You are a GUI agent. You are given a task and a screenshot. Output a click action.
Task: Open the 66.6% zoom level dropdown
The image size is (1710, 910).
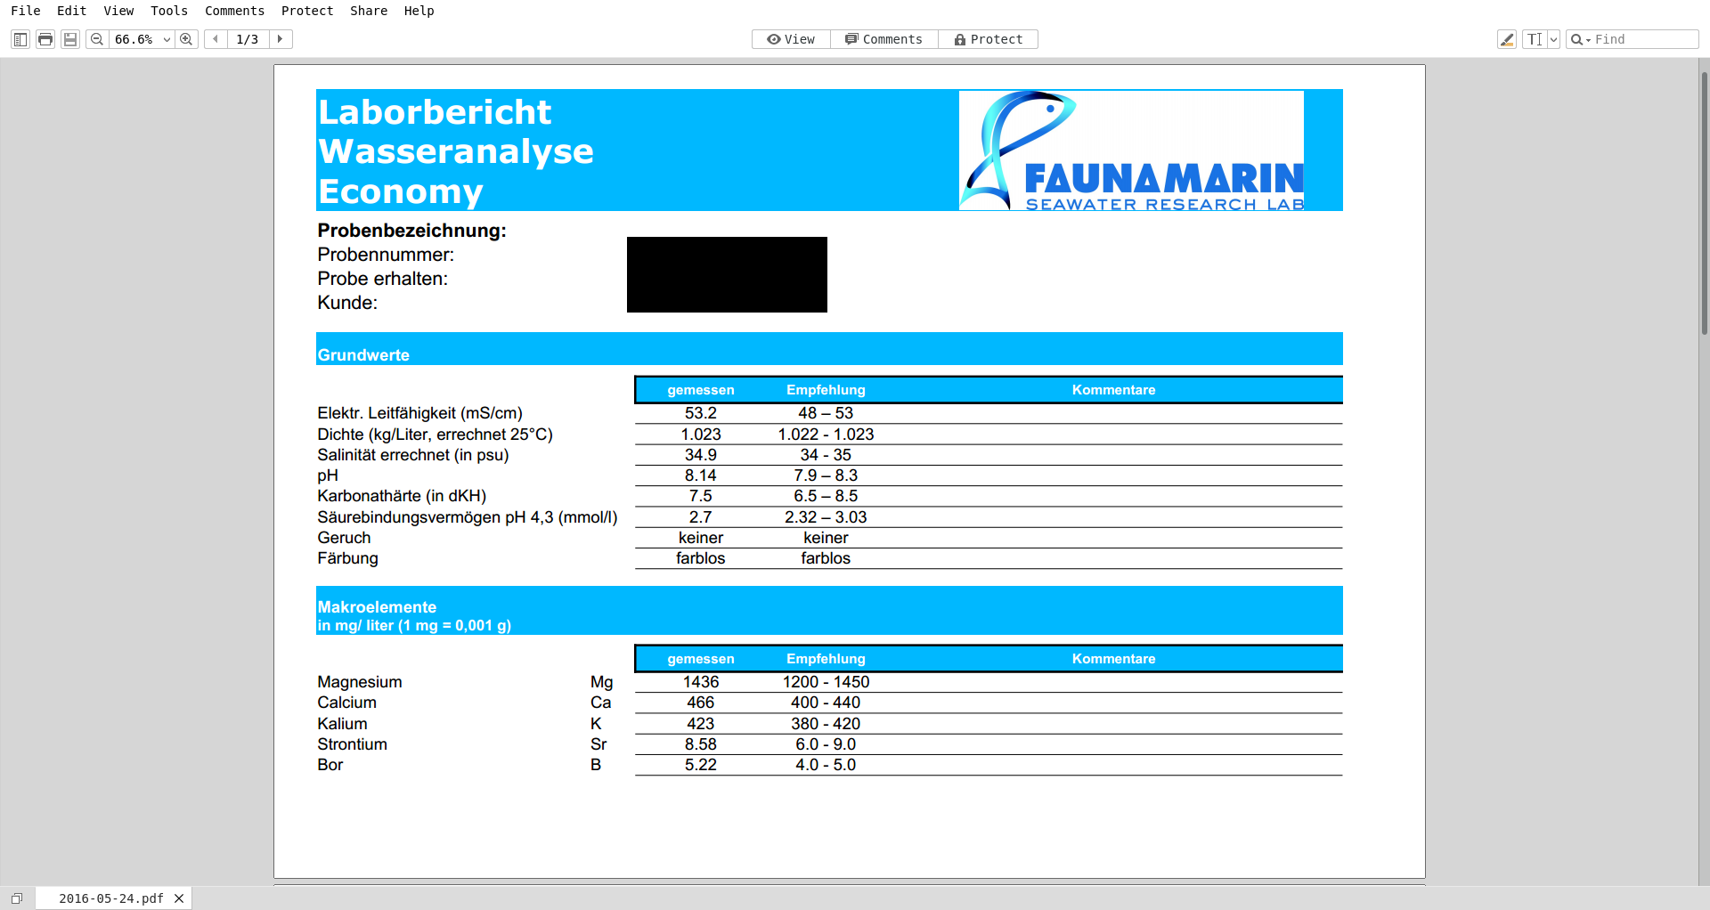point(167,39)
